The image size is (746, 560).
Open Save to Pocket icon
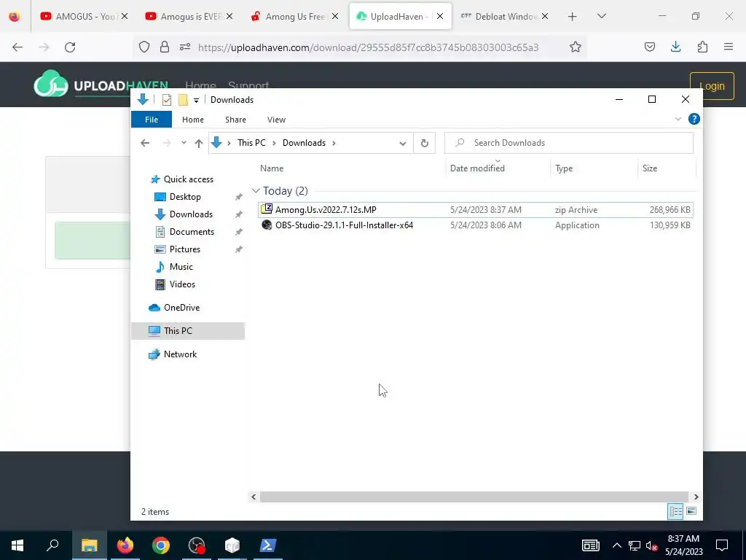click(x=649, y=47)
